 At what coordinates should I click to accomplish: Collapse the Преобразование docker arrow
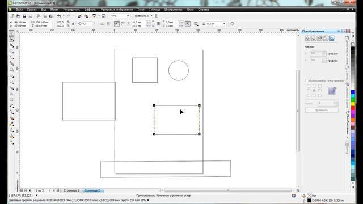tap(339, 31)
